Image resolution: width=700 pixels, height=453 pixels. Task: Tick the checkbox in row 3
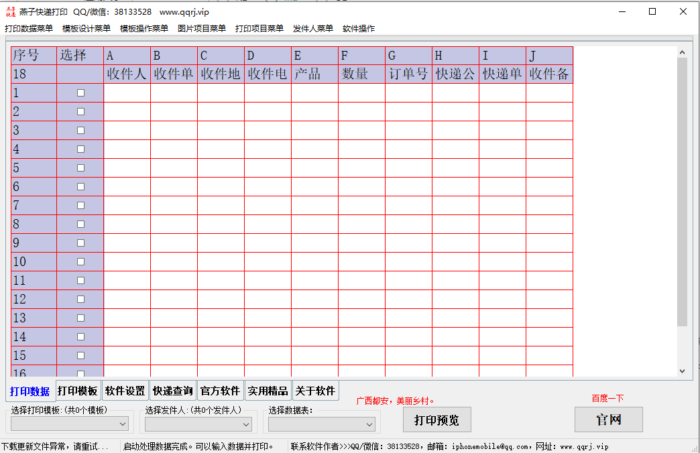click(81, 130)
